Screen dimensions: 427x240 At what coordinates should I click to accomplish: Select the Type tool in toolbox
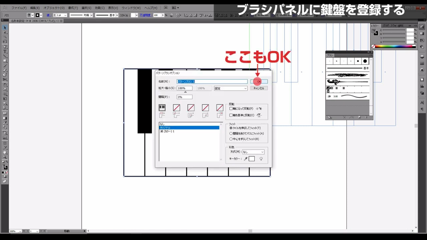click(5, 52)
